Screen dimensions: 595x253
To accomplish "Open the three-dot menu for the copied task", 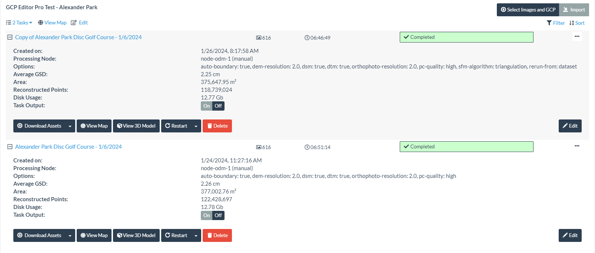I will click(576, 36).
